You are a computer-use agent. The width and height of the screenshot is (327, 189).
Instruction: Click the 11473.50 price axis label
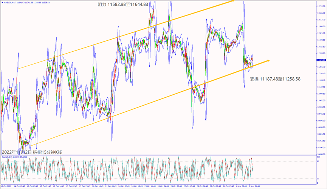pos(321,40)
